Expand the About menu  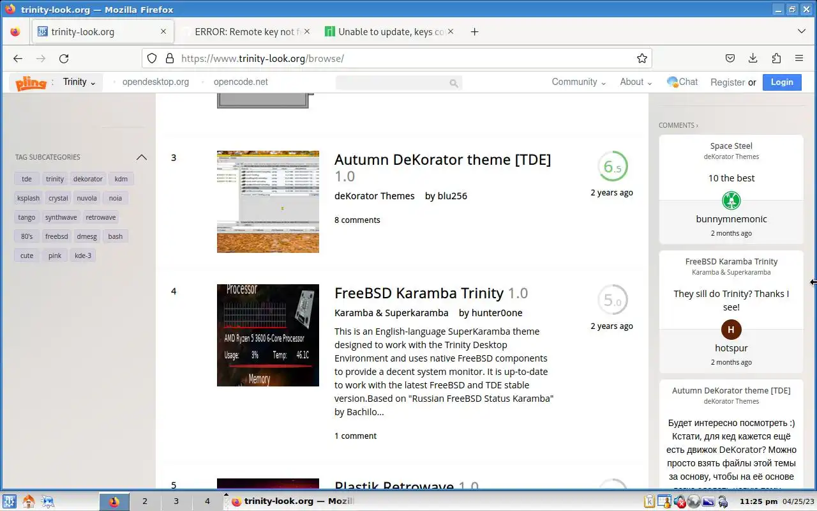click(636, 82)
